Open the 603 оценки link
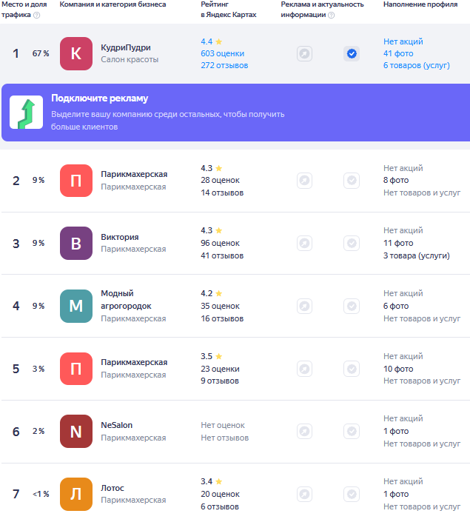The height and width of the screenshot is (522, 470). (222, 53)
